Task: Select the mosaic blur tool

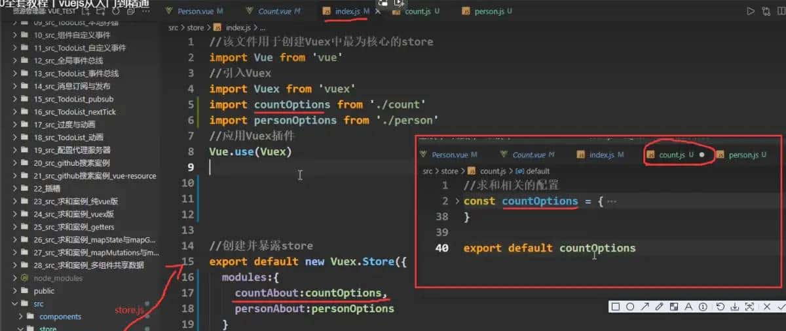Action: (x=674, y=307)
